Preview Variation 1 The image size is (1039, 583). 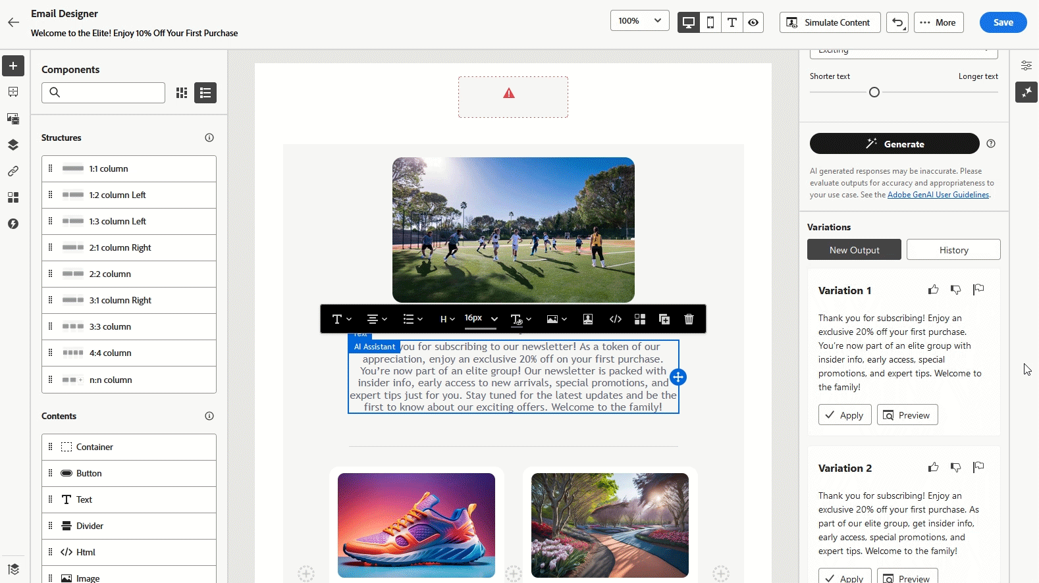click(907, 415)
